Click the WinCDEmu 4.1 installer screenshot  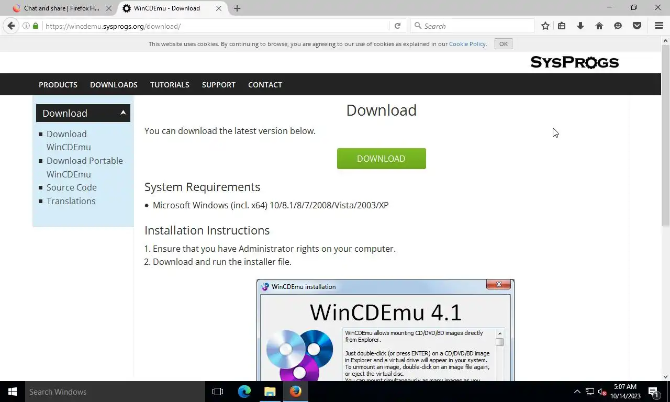[x=385, y=330]
